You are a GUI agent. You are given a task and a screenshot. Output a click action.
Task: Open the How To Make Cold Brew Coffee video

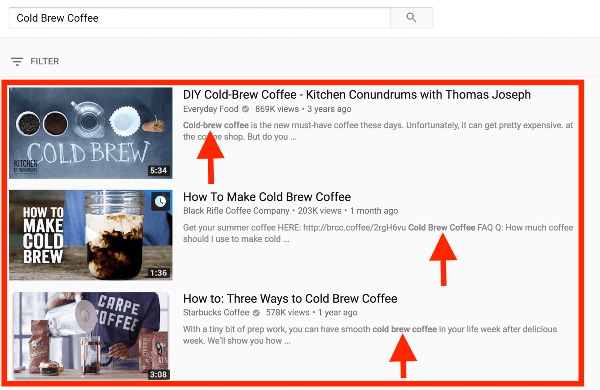(x=267, y=196)
